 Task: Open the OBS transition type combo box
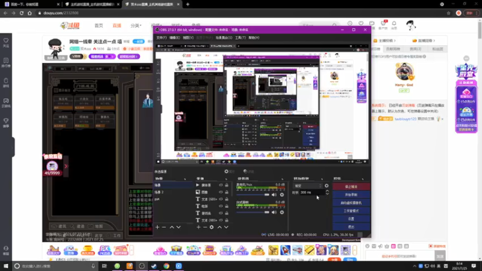[308, 185]
